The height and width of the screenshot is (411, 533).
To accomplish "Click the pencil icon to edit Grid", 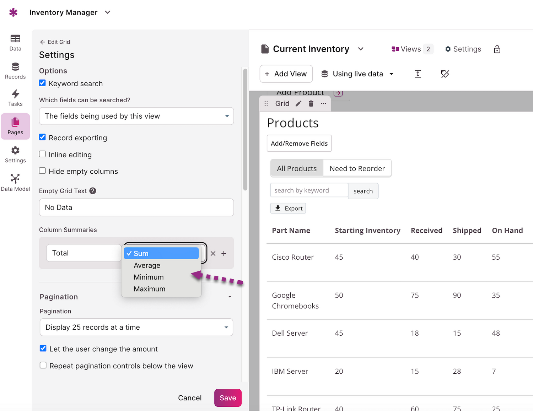I will (298, 104).
